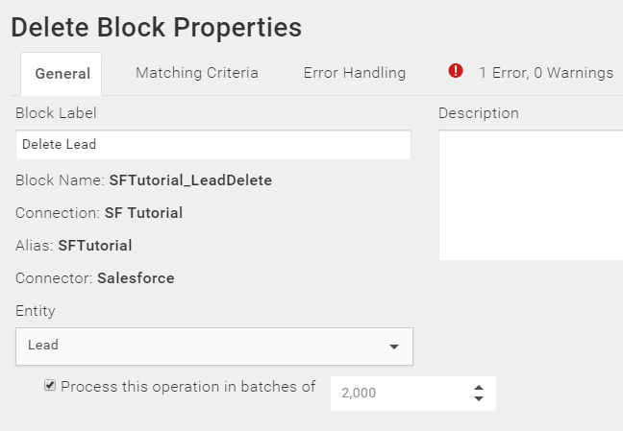Click the SF Tutorial connection value

(x=144, y=213)
